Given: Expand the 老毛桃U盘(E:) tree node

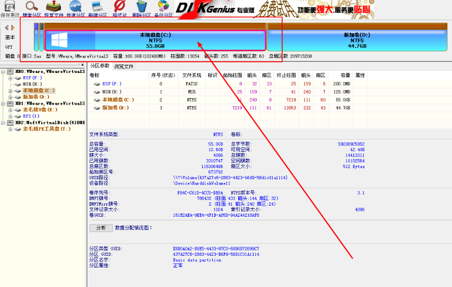Looking at the screenshot, I should pyautogui.click(x=11, y=110).
